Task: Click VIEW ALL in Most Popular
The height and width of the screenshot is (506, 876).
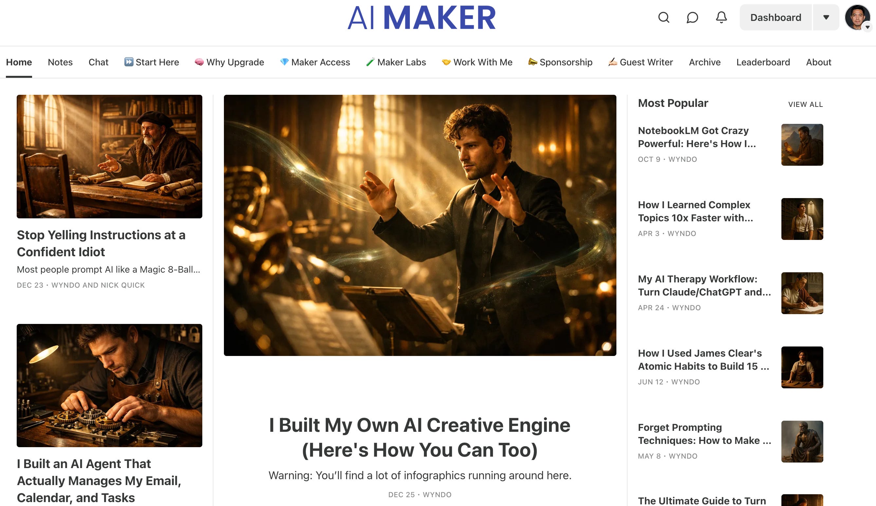Action: point(805,105)
